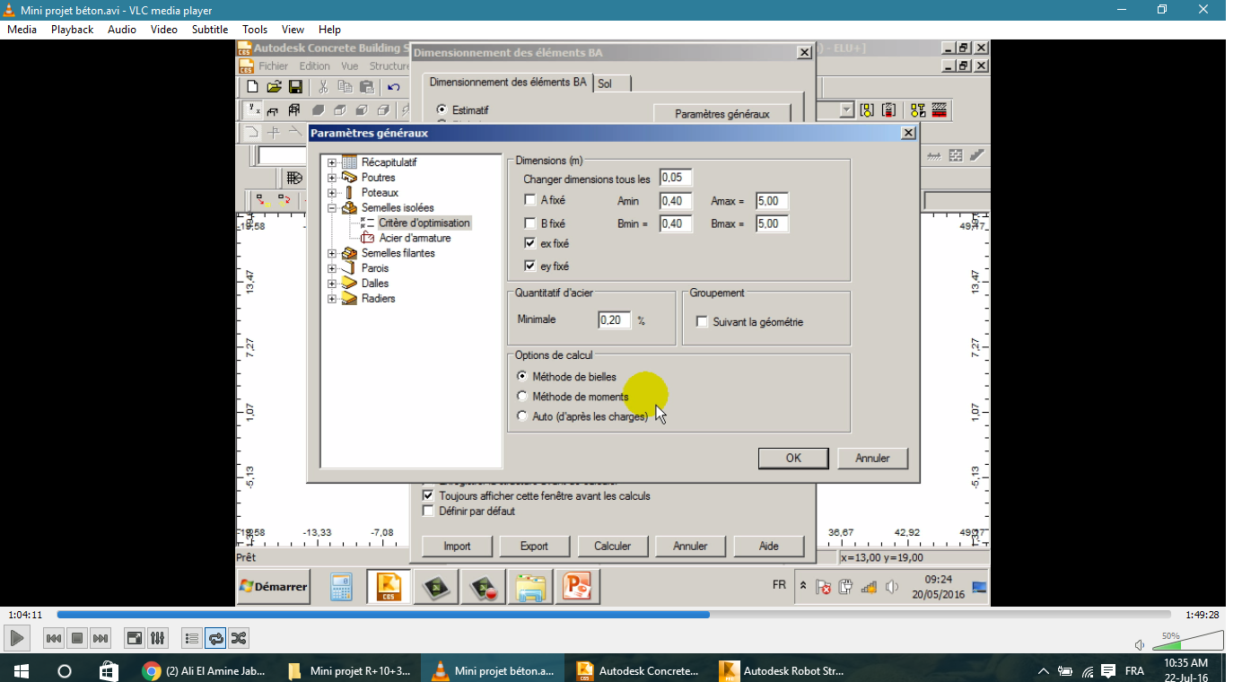Open VLC Playback menu
The width and height of the screenshot is (1242, 682).
pos(72,30)
